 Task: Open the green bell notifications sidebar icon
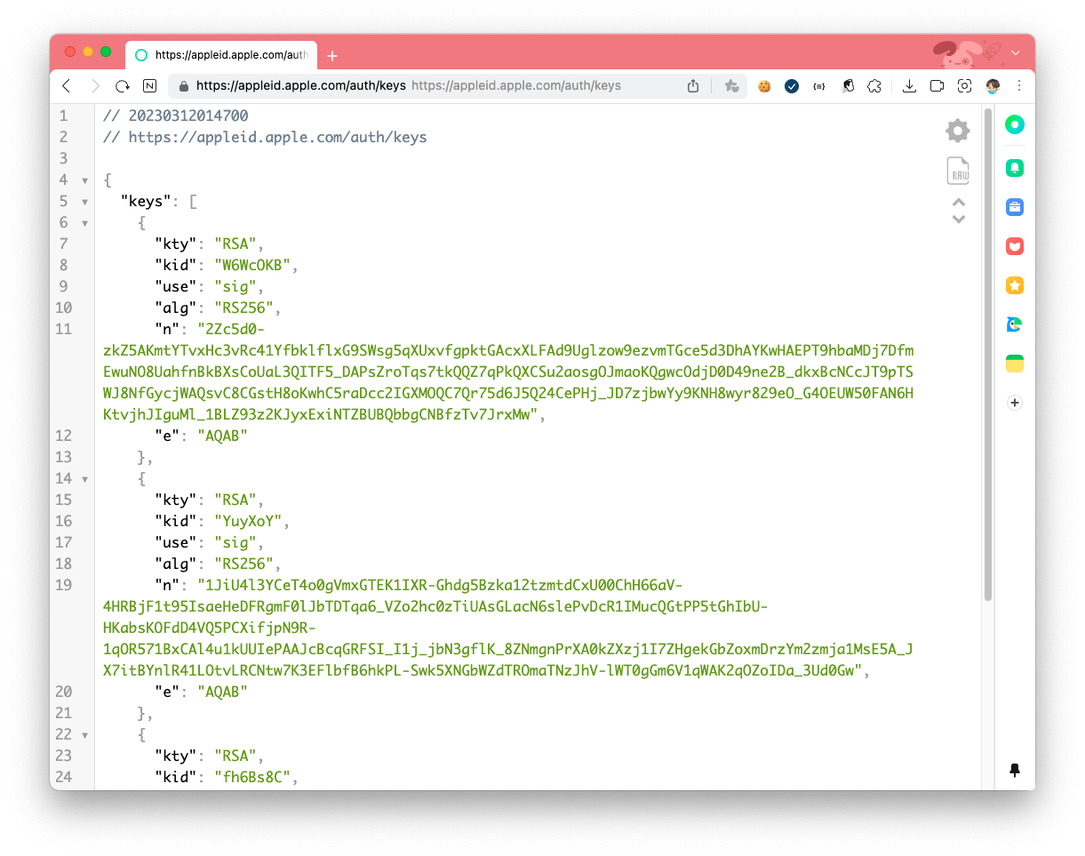click(x=1015, y=167)
